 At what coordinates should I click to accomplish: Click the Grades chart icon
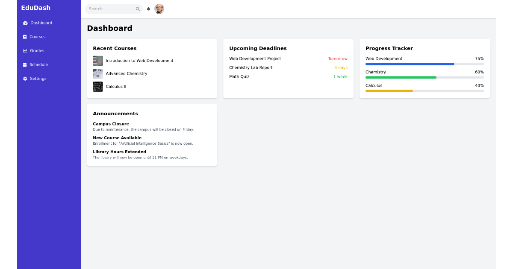coord(25,50)
